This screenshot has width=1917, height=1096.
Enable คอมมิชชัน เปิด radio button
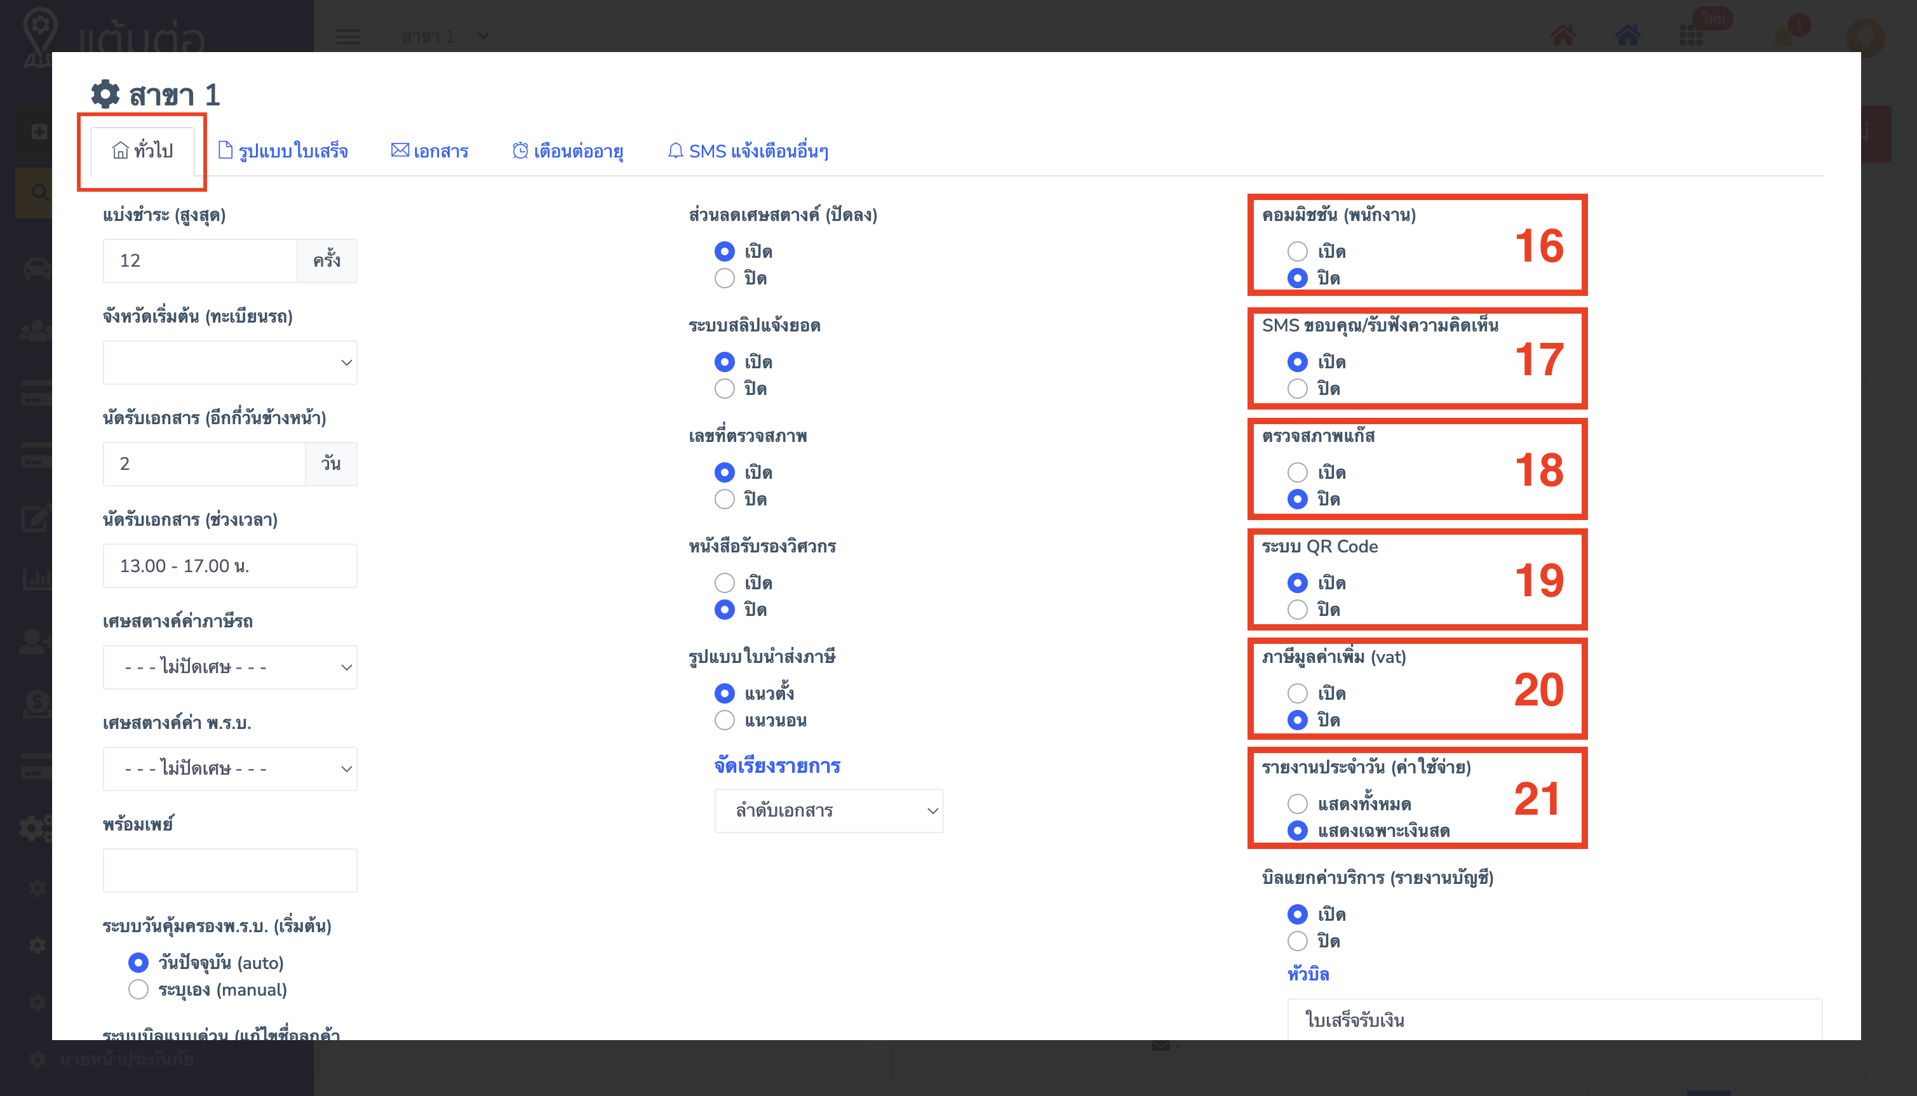pyautogui.click(x=1297, y=250)
